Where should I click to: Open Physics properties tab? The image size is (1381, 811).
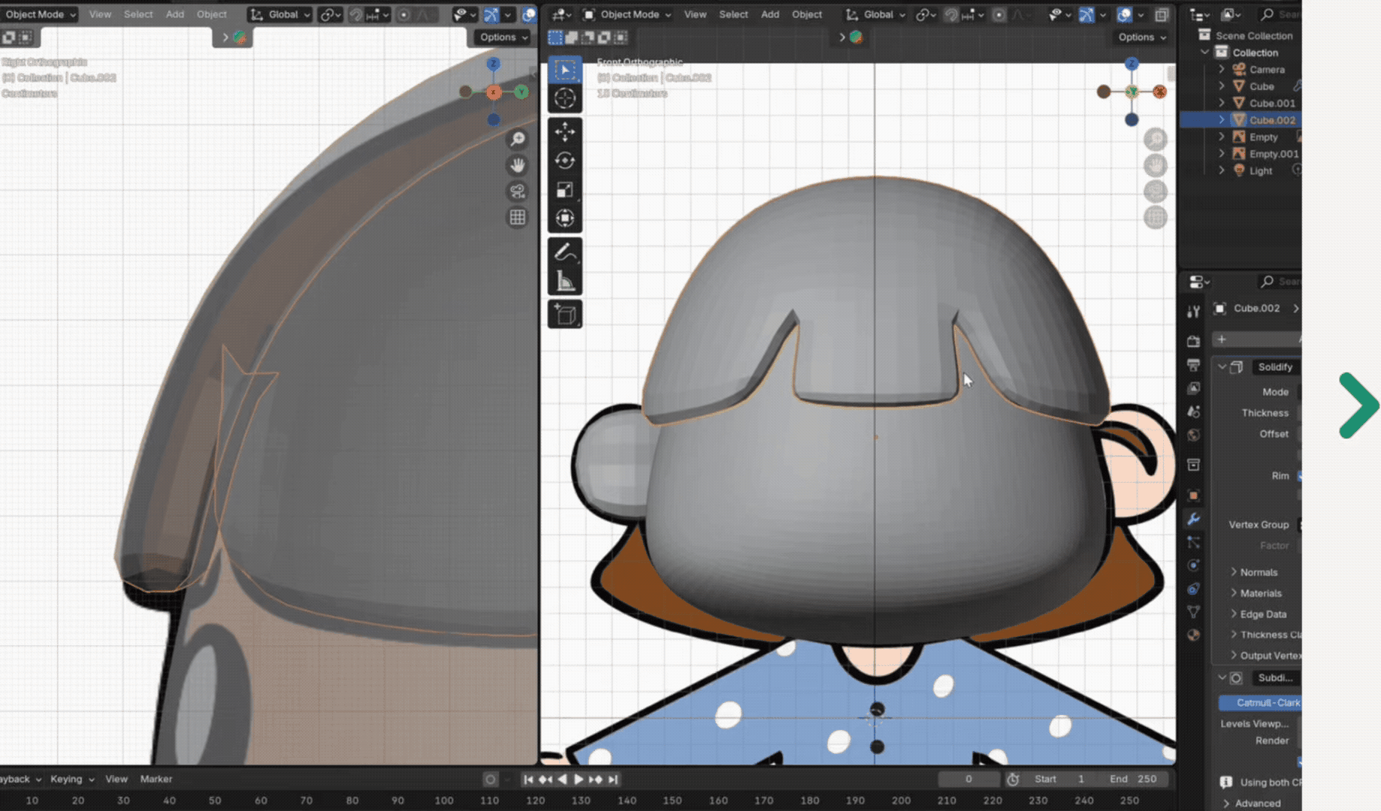coord(1193,565)
